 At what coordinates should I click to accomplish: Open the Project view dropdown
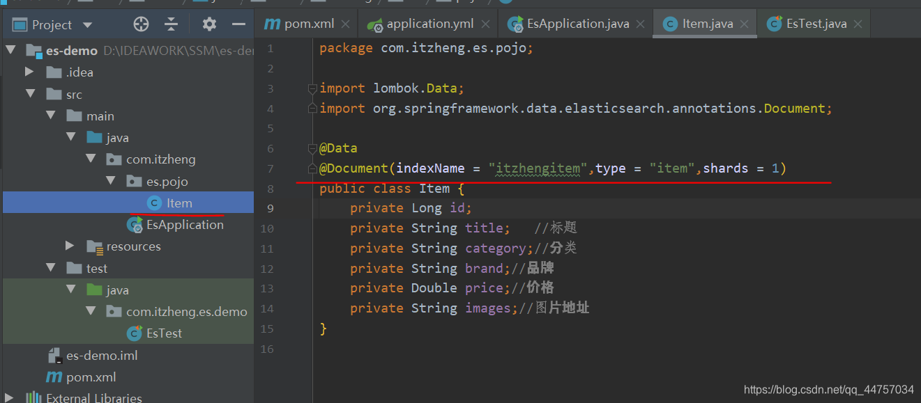87,25
